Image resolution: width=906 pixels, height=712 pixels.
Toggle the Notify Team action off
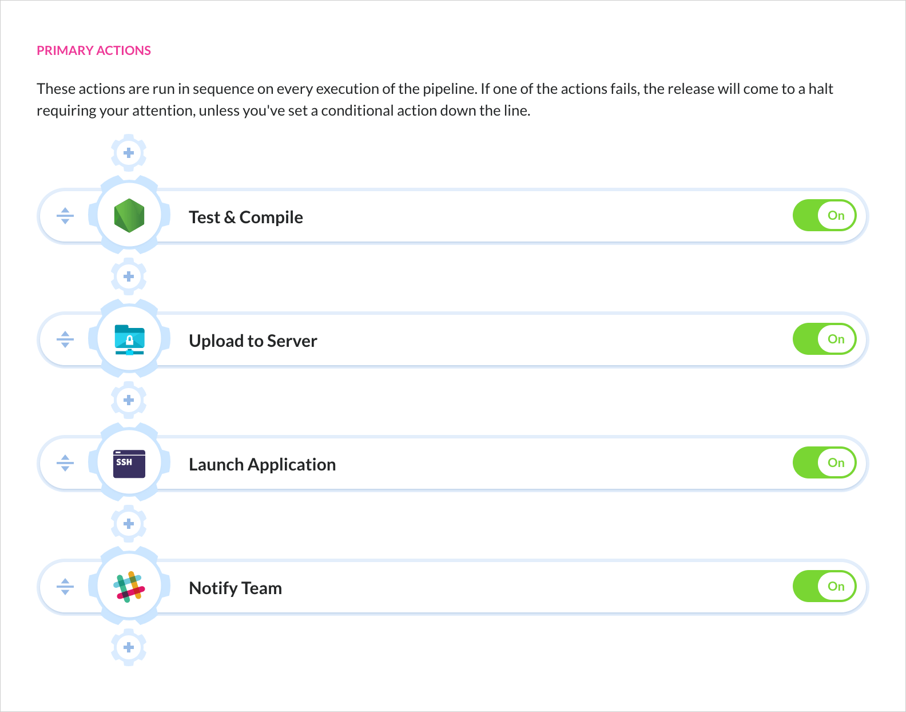(x=824, y=587)
